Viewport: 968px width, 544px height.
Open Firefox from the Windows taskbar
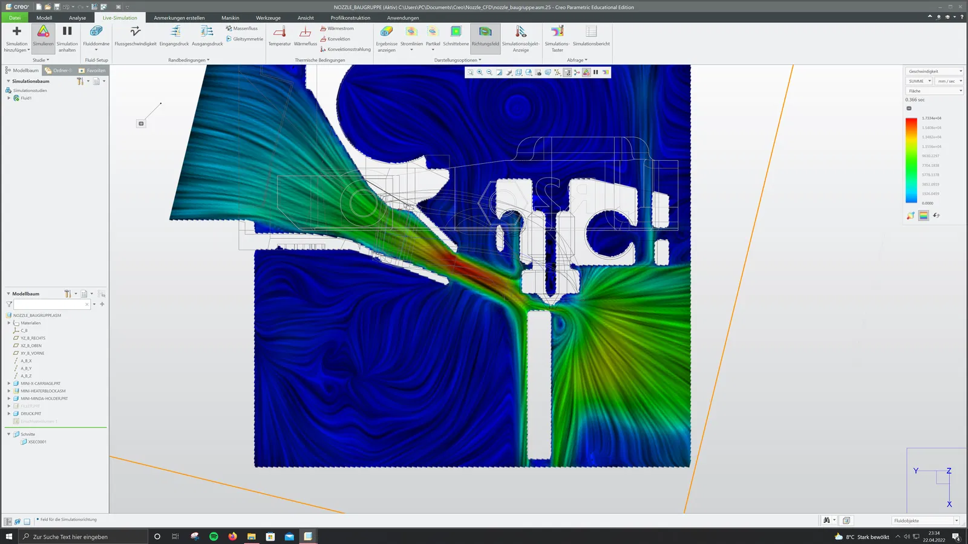tap(232, 536)
